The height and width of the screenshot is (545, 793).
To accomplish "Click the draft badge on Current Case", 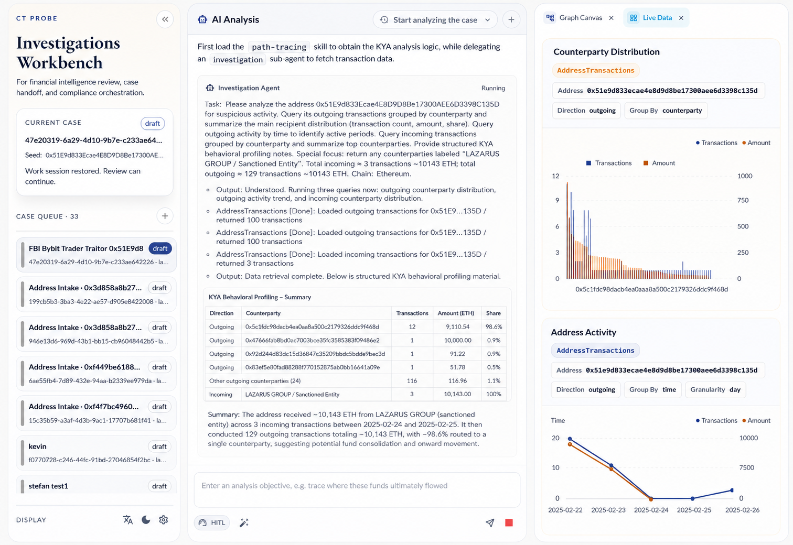I will (x=153, y=123).
